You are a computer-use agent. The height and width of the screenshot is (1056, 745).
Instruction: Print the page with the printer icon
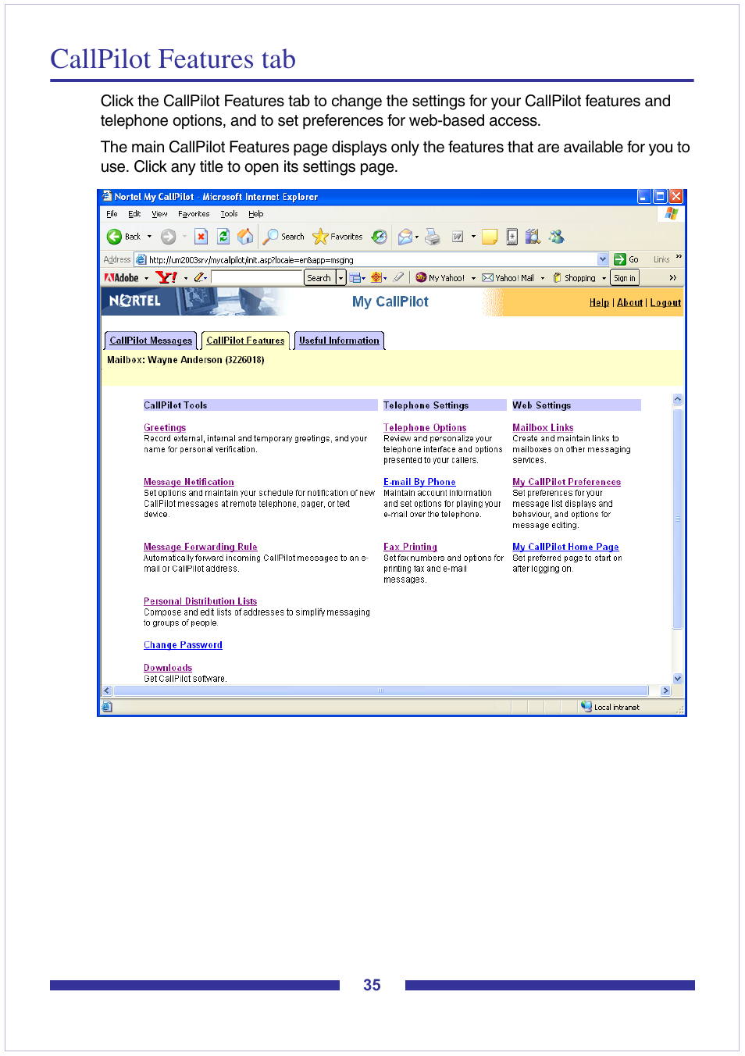433,237
